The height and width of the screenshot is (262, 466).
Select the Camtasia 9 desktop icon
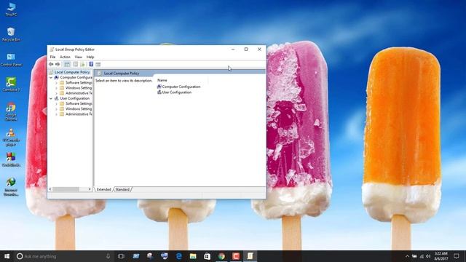(11, 84)
